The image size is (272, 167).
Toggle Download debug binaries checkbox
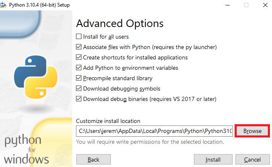tap(78, 99)
